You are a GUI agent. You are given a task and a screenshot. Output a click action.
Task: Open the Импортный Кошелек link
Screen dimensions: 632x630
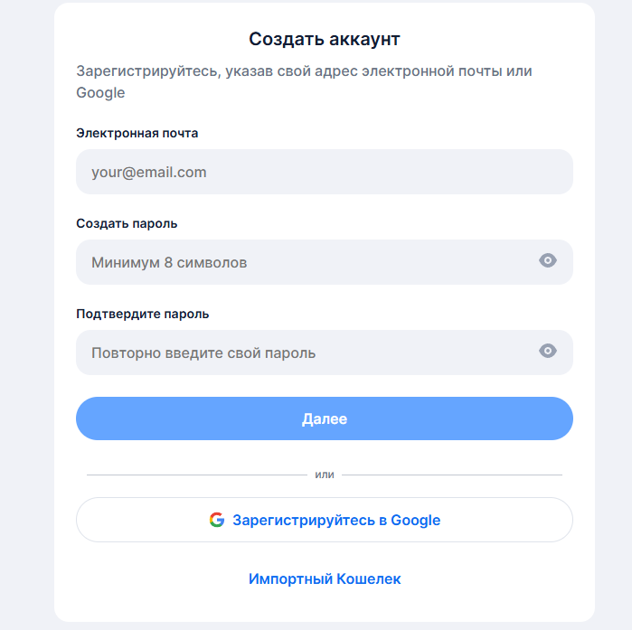(x=325, y=578)
